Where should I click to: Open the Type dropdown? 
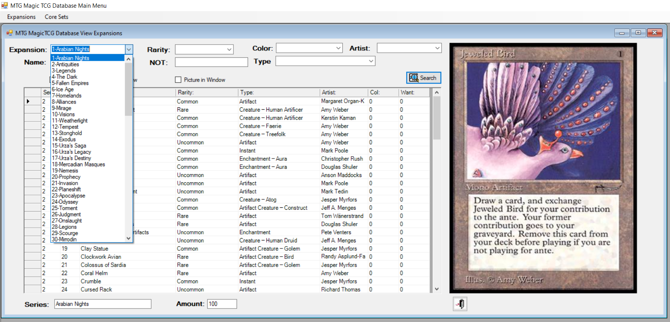371,61
